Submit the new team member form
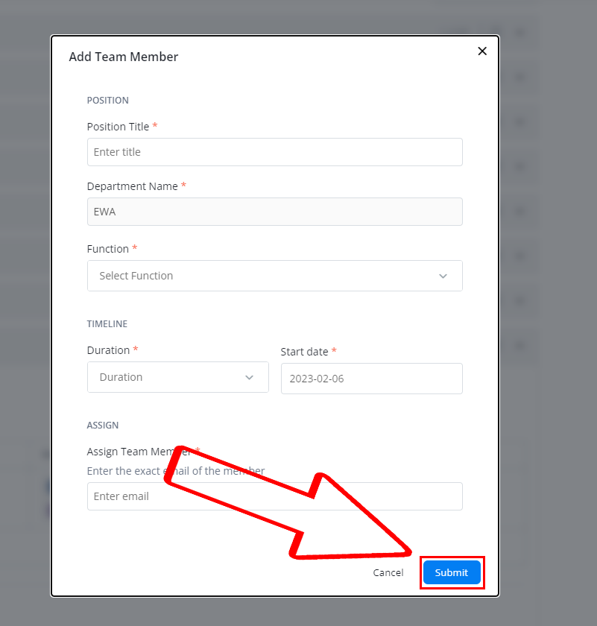 (452, 572)
